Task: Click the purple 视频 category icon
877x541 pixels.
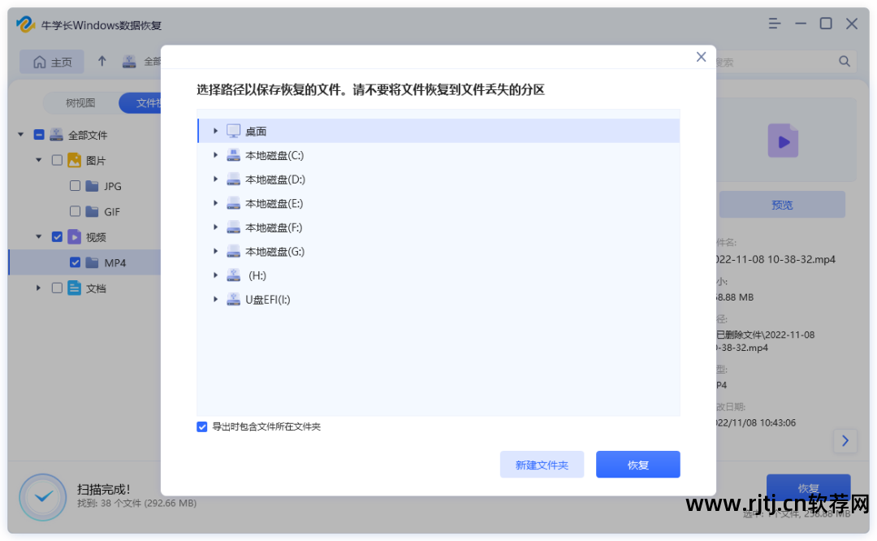Action: coord(75,236)
